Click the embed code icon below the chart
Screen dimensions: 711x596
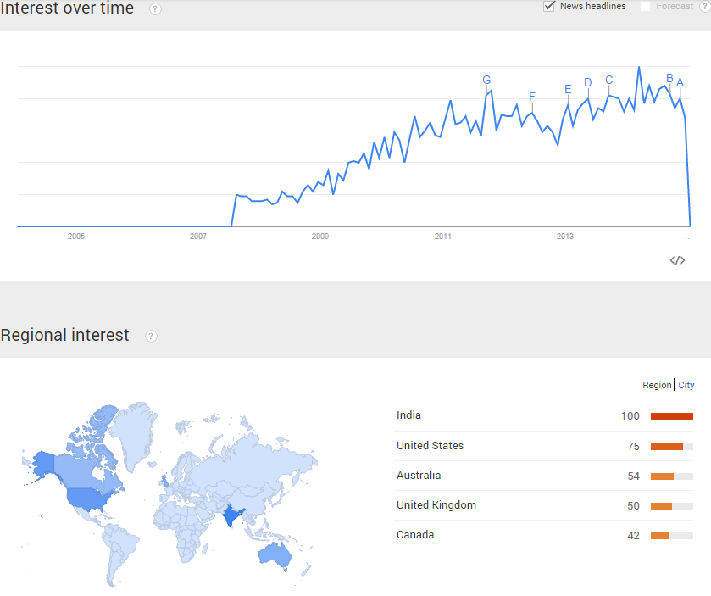677,260
